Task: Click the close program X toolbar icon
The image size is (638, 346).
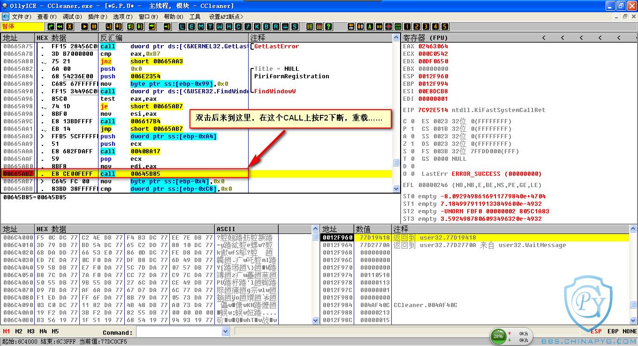Action: pyautogui.click(x=69, y=27)
